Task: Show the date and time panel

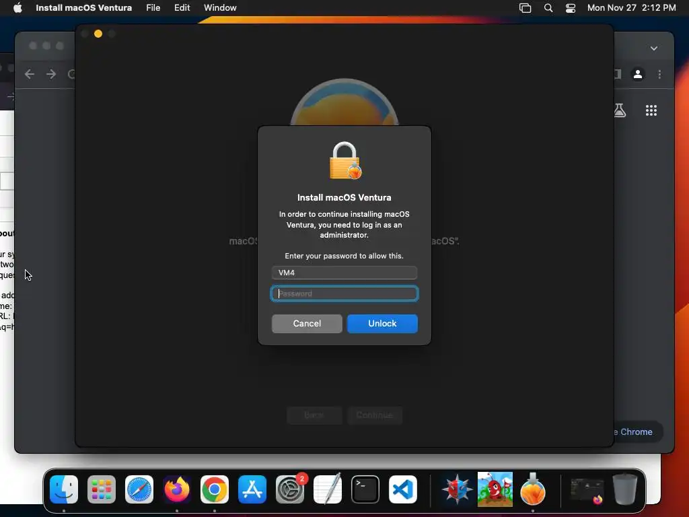Action: tap(631, 7)
